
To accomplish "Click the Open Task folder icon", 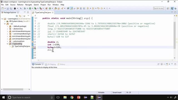I will [59, 8].
